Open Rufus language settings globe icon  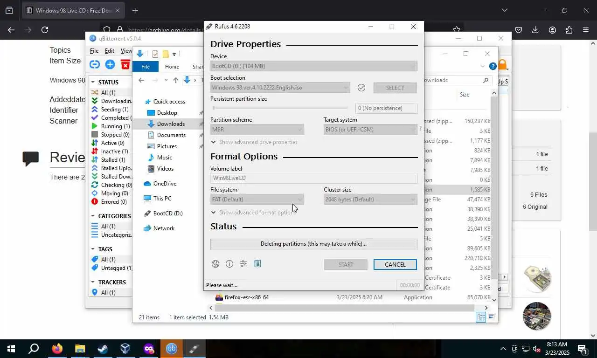coord(215,264)
